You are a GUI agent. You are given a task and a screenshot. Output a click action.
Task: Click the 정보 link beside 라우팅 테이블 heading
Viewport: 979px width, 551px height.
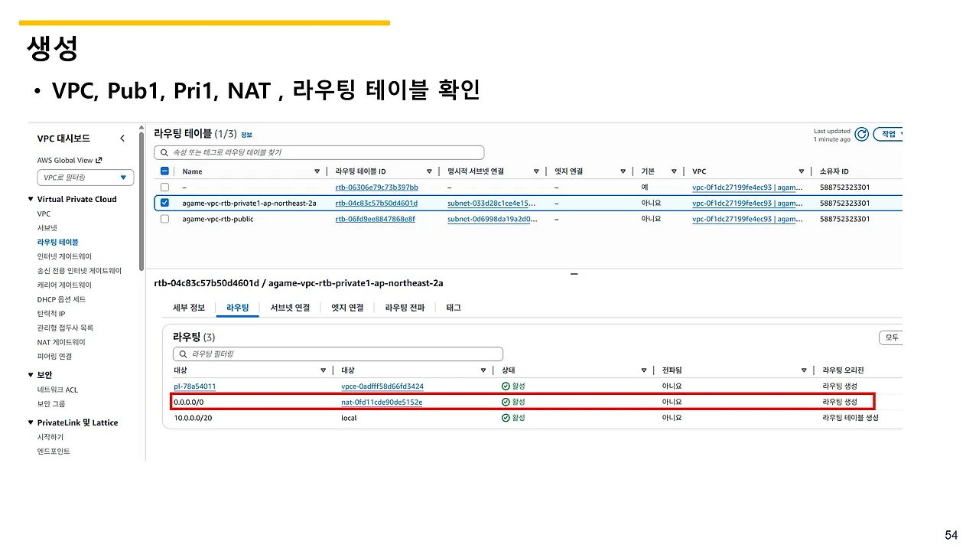point(246,135)
